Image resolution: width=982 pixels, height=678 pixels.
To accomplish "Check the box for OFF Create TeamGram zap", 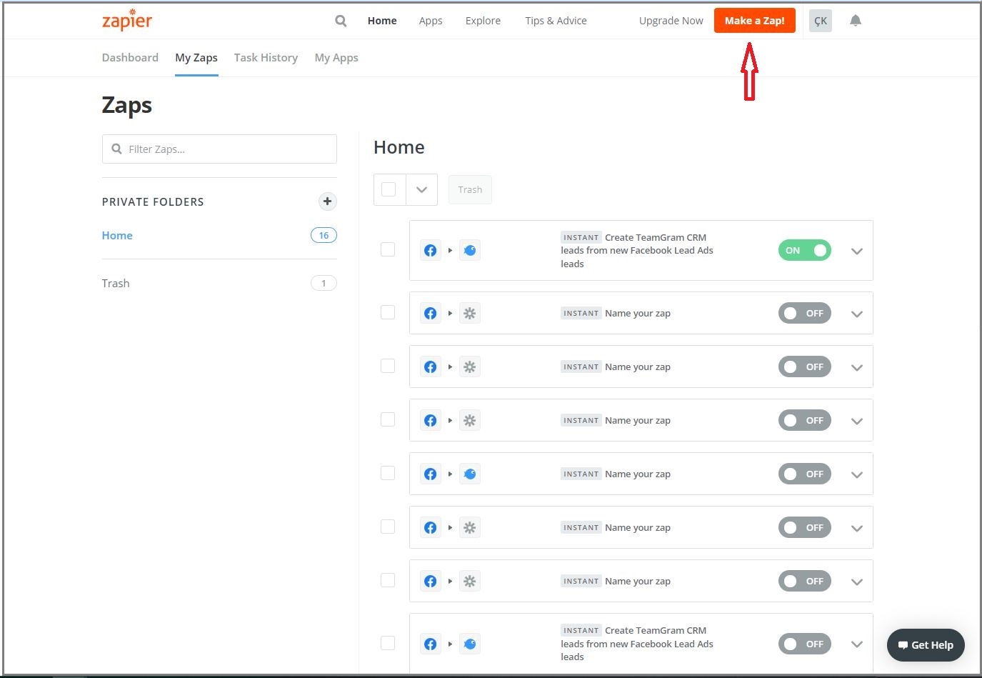I will (388, 643).
